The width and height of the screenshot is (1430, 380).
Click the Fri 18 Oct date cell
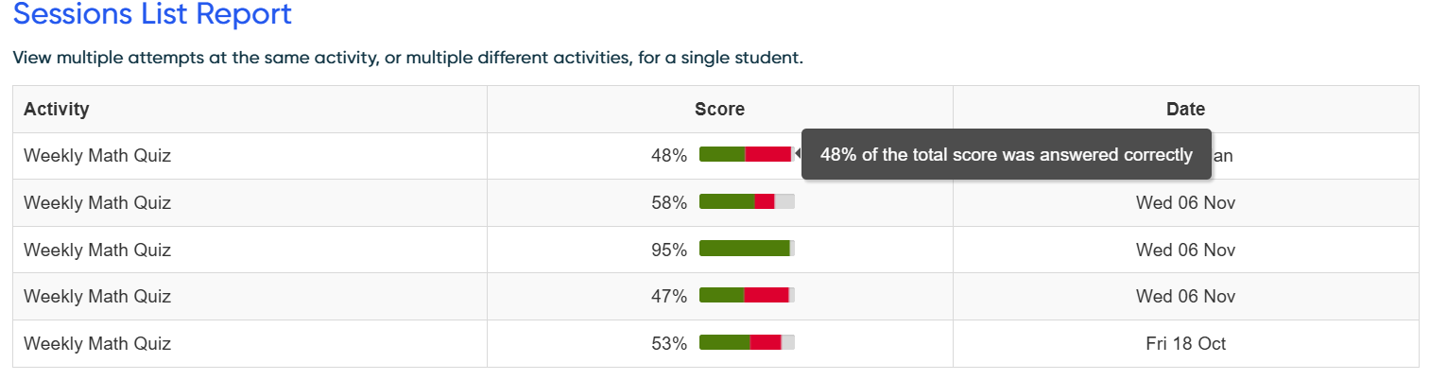1185,343
